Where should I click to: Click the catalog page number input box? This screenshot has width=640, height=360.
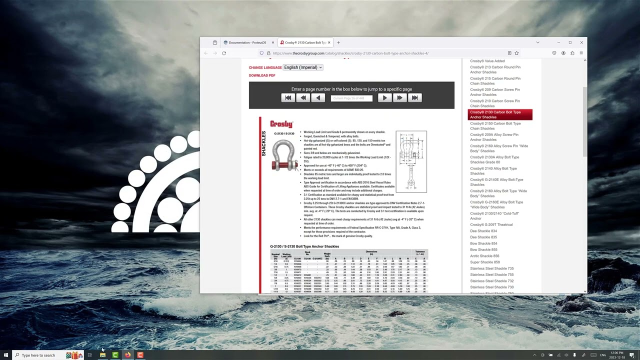(x=351, y=98)
